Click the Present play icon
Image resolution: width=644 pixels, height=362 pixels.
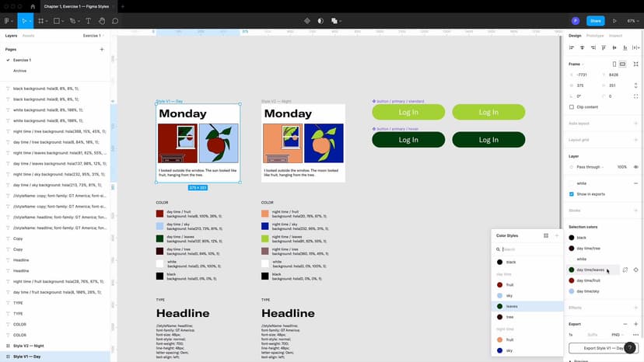(x=615, y=21)
